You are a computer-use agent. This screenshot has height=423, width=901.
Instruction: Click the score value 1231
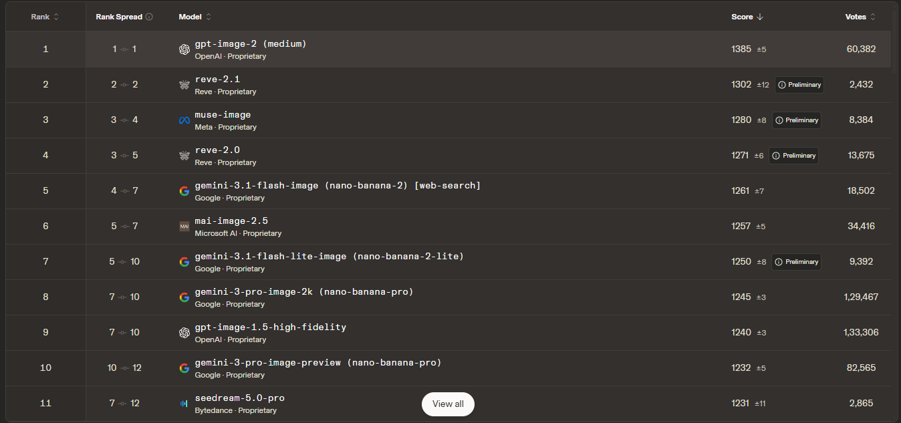[x=741, y=404]
